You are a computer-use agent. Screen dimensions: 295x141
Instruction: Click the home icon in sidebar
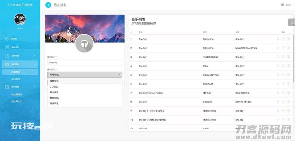(7, 39)
